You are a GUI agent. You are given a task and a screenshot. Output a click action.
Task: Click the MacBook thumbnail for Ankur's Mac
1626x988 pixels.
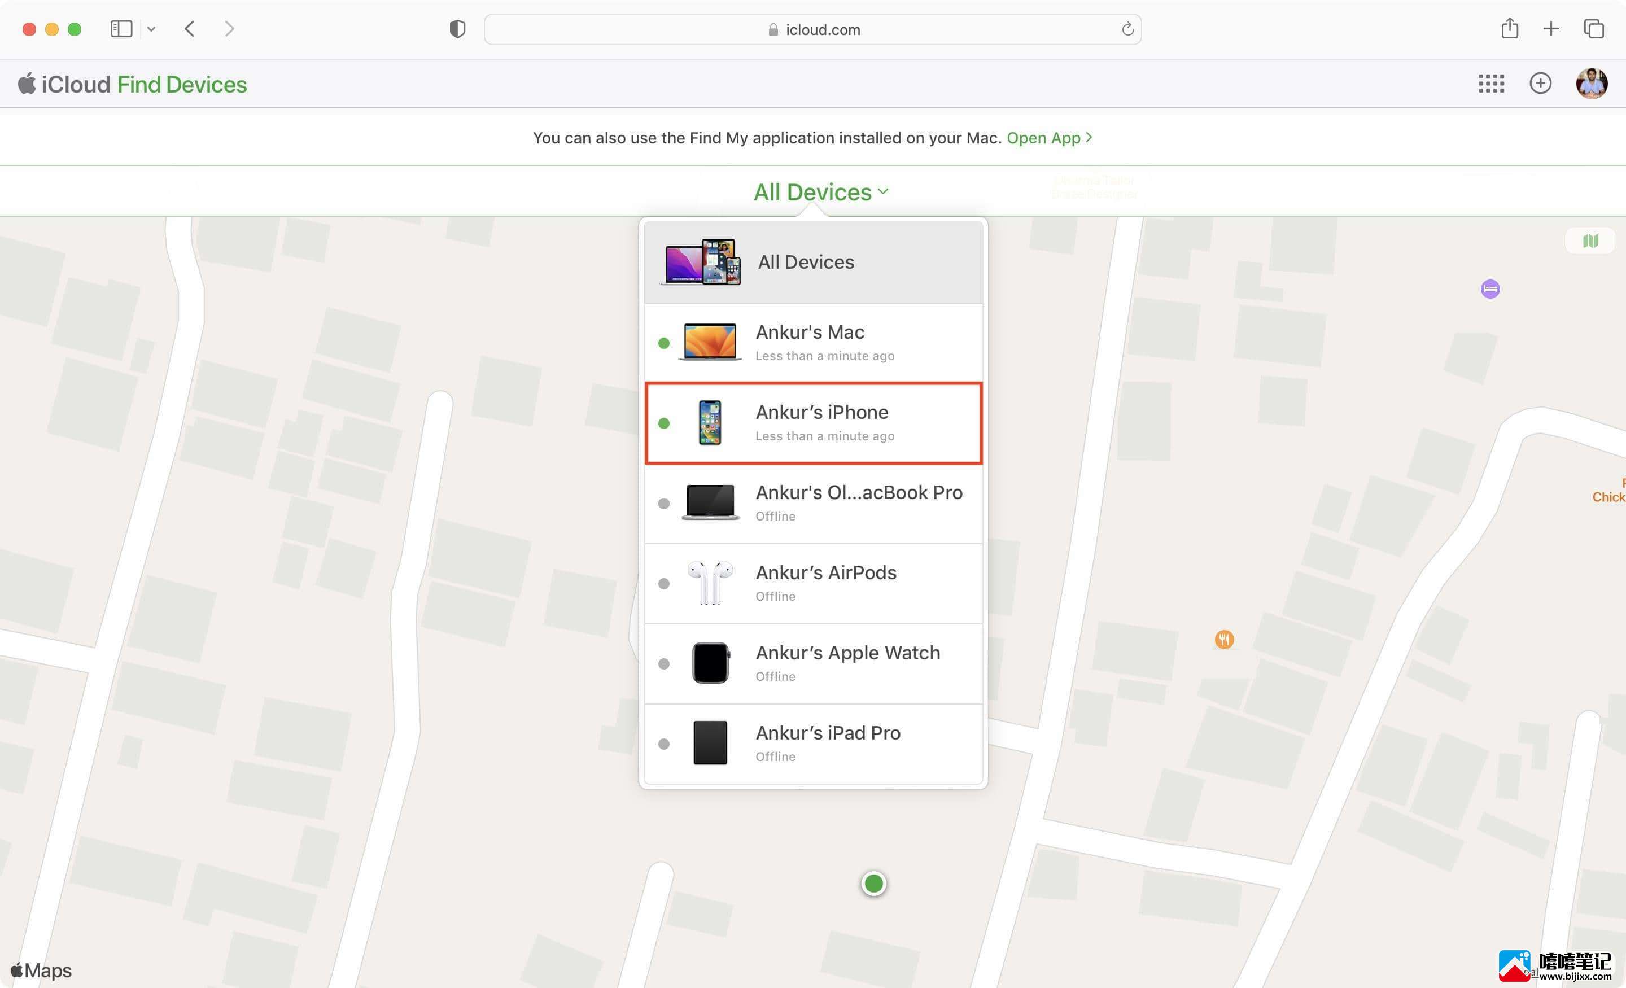709,342
